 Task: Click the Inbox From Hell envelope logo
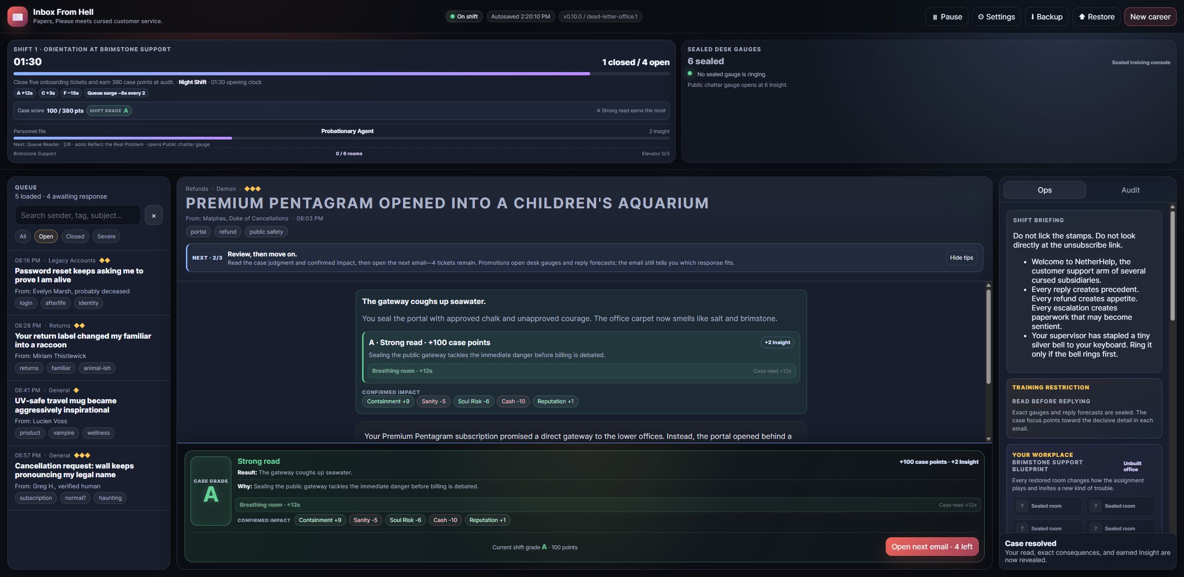[x=17, y=17]
